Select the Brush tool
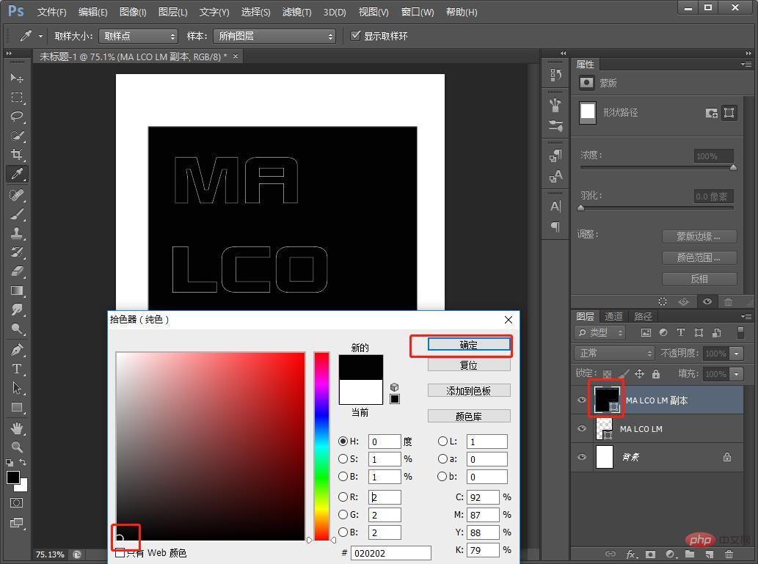This screenshot has width=758, height=564. pyautogui.click(x=16, y=213)
